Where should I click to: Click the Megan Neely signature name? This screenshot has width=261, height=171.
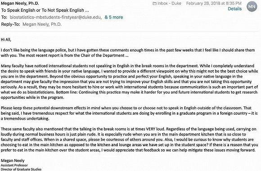(13, 161)
